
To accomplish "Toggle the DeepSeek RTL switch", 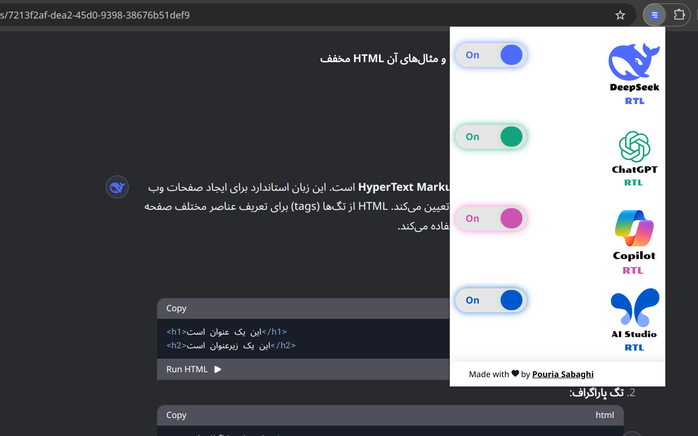I will click(x=491, y=55).
